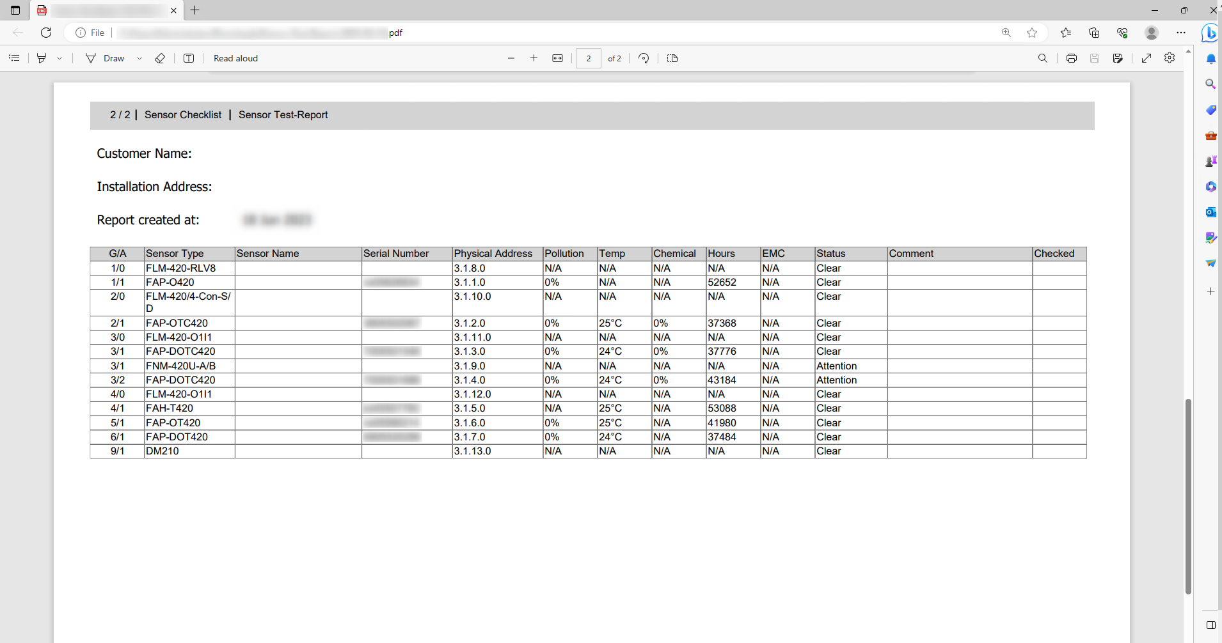Open the browser Settings and more menu

click(1180, 33)
